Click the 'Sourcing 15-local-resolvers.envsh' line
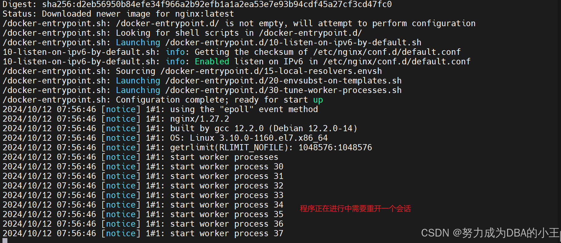 coord(192,71)
